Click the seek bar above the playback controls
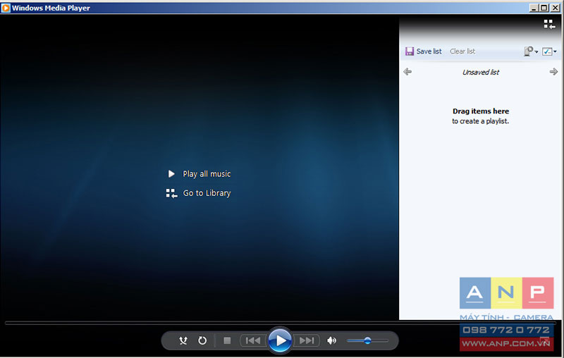The width and height of the screenshot is (564, 358). 281,323
